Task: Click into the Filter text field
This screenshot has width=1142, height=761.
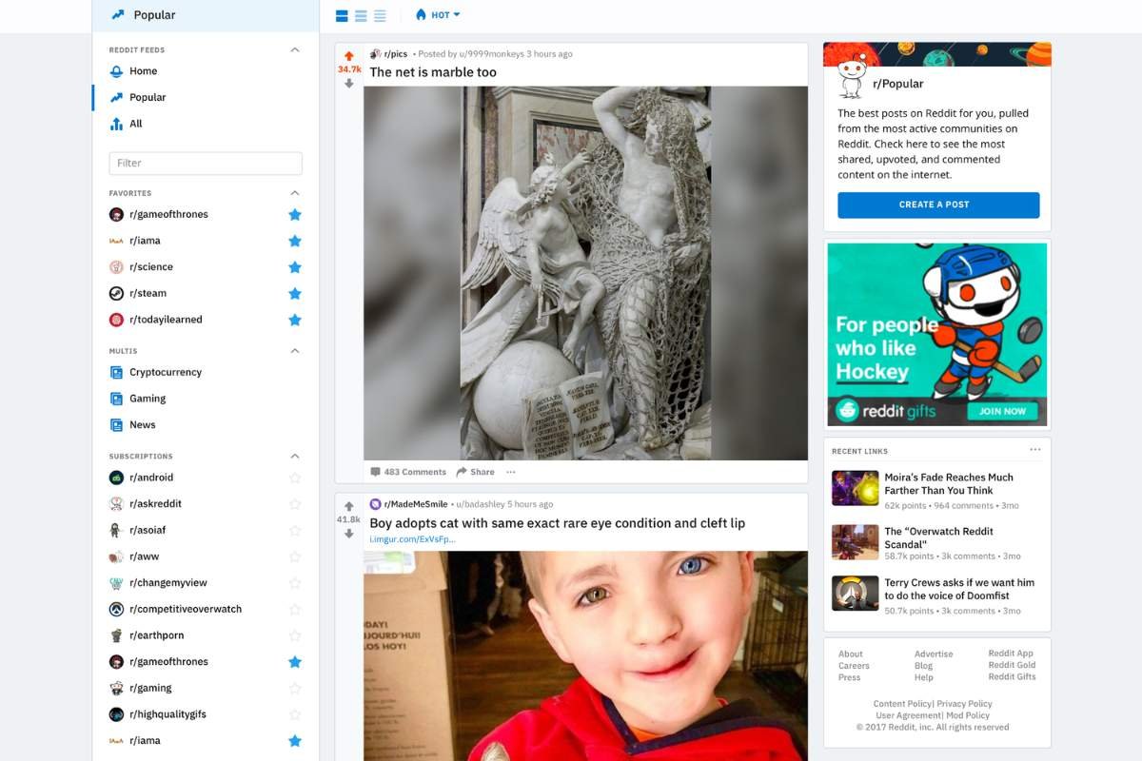Action: coord(206,164)
